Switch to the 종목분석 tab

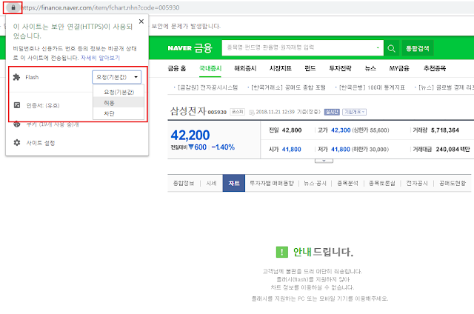pos(347,183)
